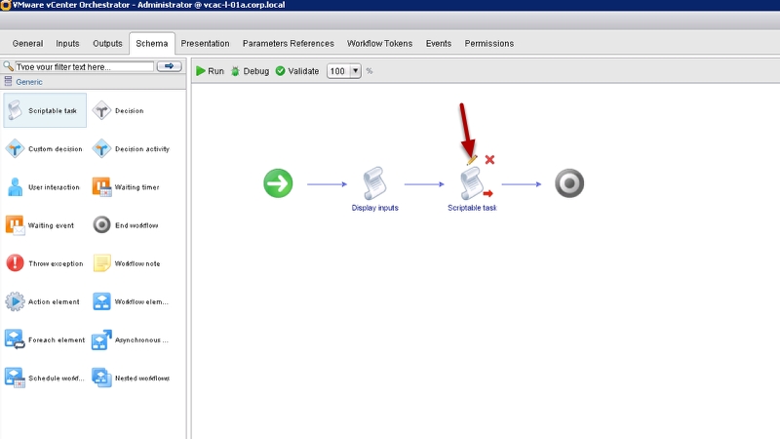Screen dimensions: 780x439
Task: Choose the Workflow note element
Action: point(101,263)
